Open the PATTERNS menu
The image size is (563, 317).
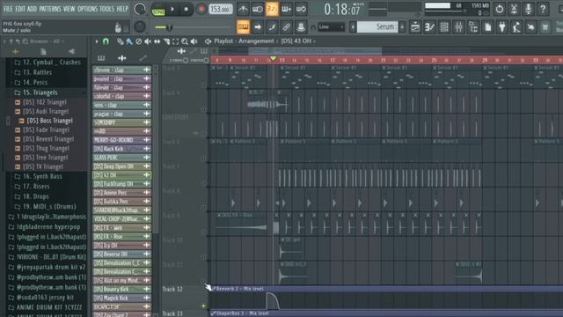[50, 9]
